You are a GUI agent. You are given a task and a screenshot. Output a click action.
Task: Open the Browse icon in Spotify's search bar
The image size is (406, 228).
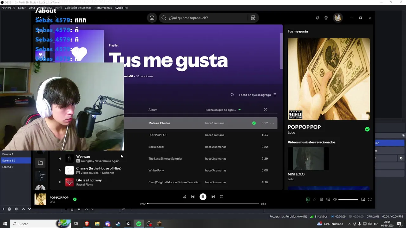[253, 18]
